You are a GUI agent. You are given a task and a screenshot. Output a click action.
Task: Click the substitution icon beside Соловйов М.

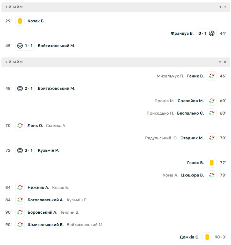pos(212,101)
